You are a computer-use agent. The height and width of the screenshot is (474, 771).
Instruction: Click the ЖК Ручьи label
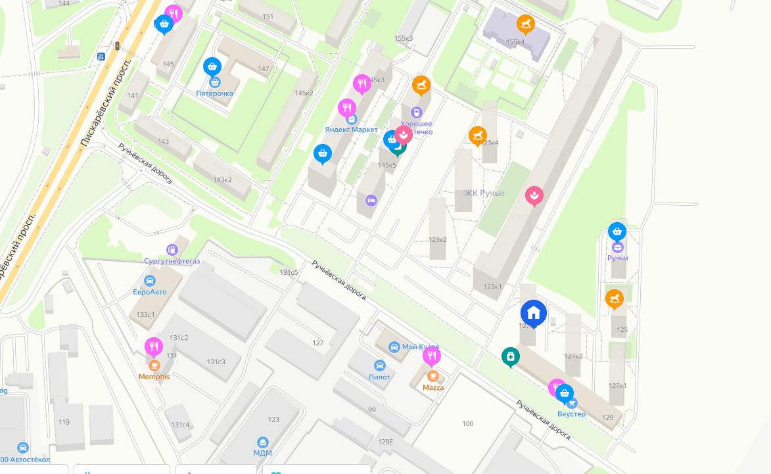point(484,193)
